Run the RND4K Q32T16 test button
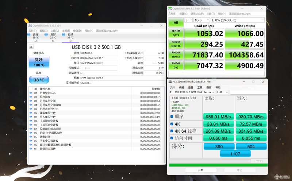Viewport: 292px width, 181px height. click(176, 44)
